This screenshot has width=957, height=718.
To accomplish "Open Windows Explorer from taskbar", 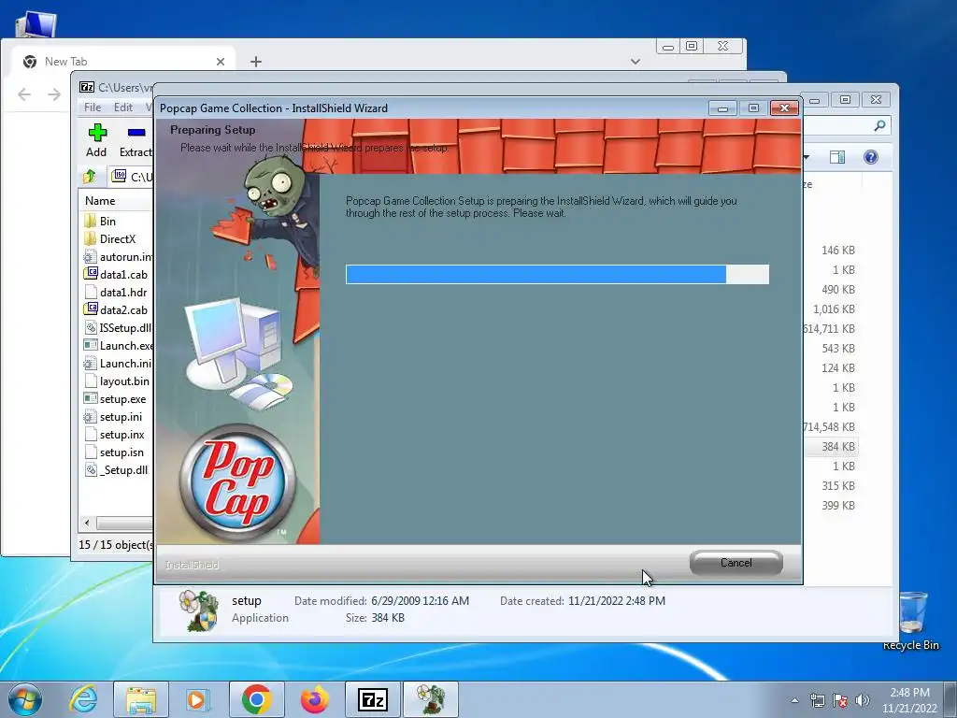I will [140, 699].
